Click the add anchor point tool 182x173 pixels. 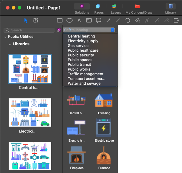click(157, 20)
